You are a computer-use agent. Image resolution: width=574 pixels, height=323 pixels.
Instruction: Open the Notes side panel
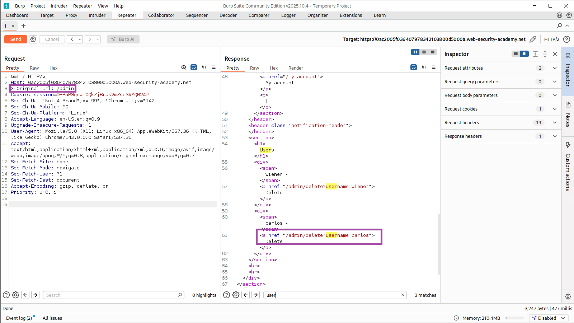click(x=568, y=115)
